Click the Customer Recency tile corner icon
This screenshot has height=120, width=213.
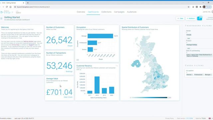coord(116,66)
